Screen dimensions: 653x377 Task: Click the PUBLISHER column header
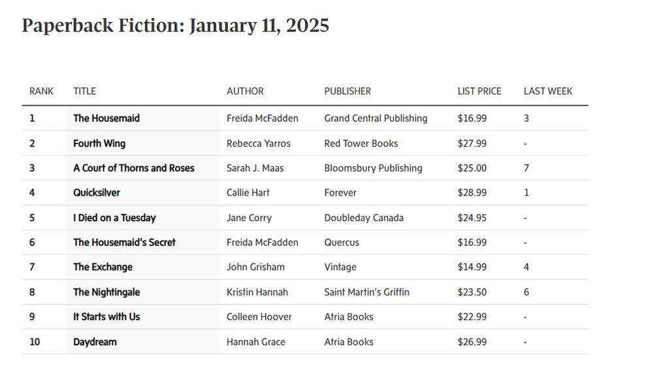(x=347, y=91)
